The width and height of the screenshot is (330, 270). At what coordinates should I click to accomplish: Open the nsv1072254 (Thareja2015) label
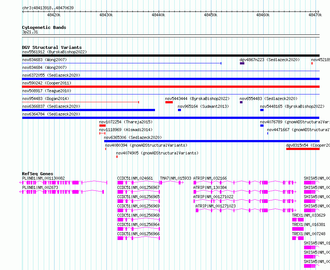[x=126, y=122]
